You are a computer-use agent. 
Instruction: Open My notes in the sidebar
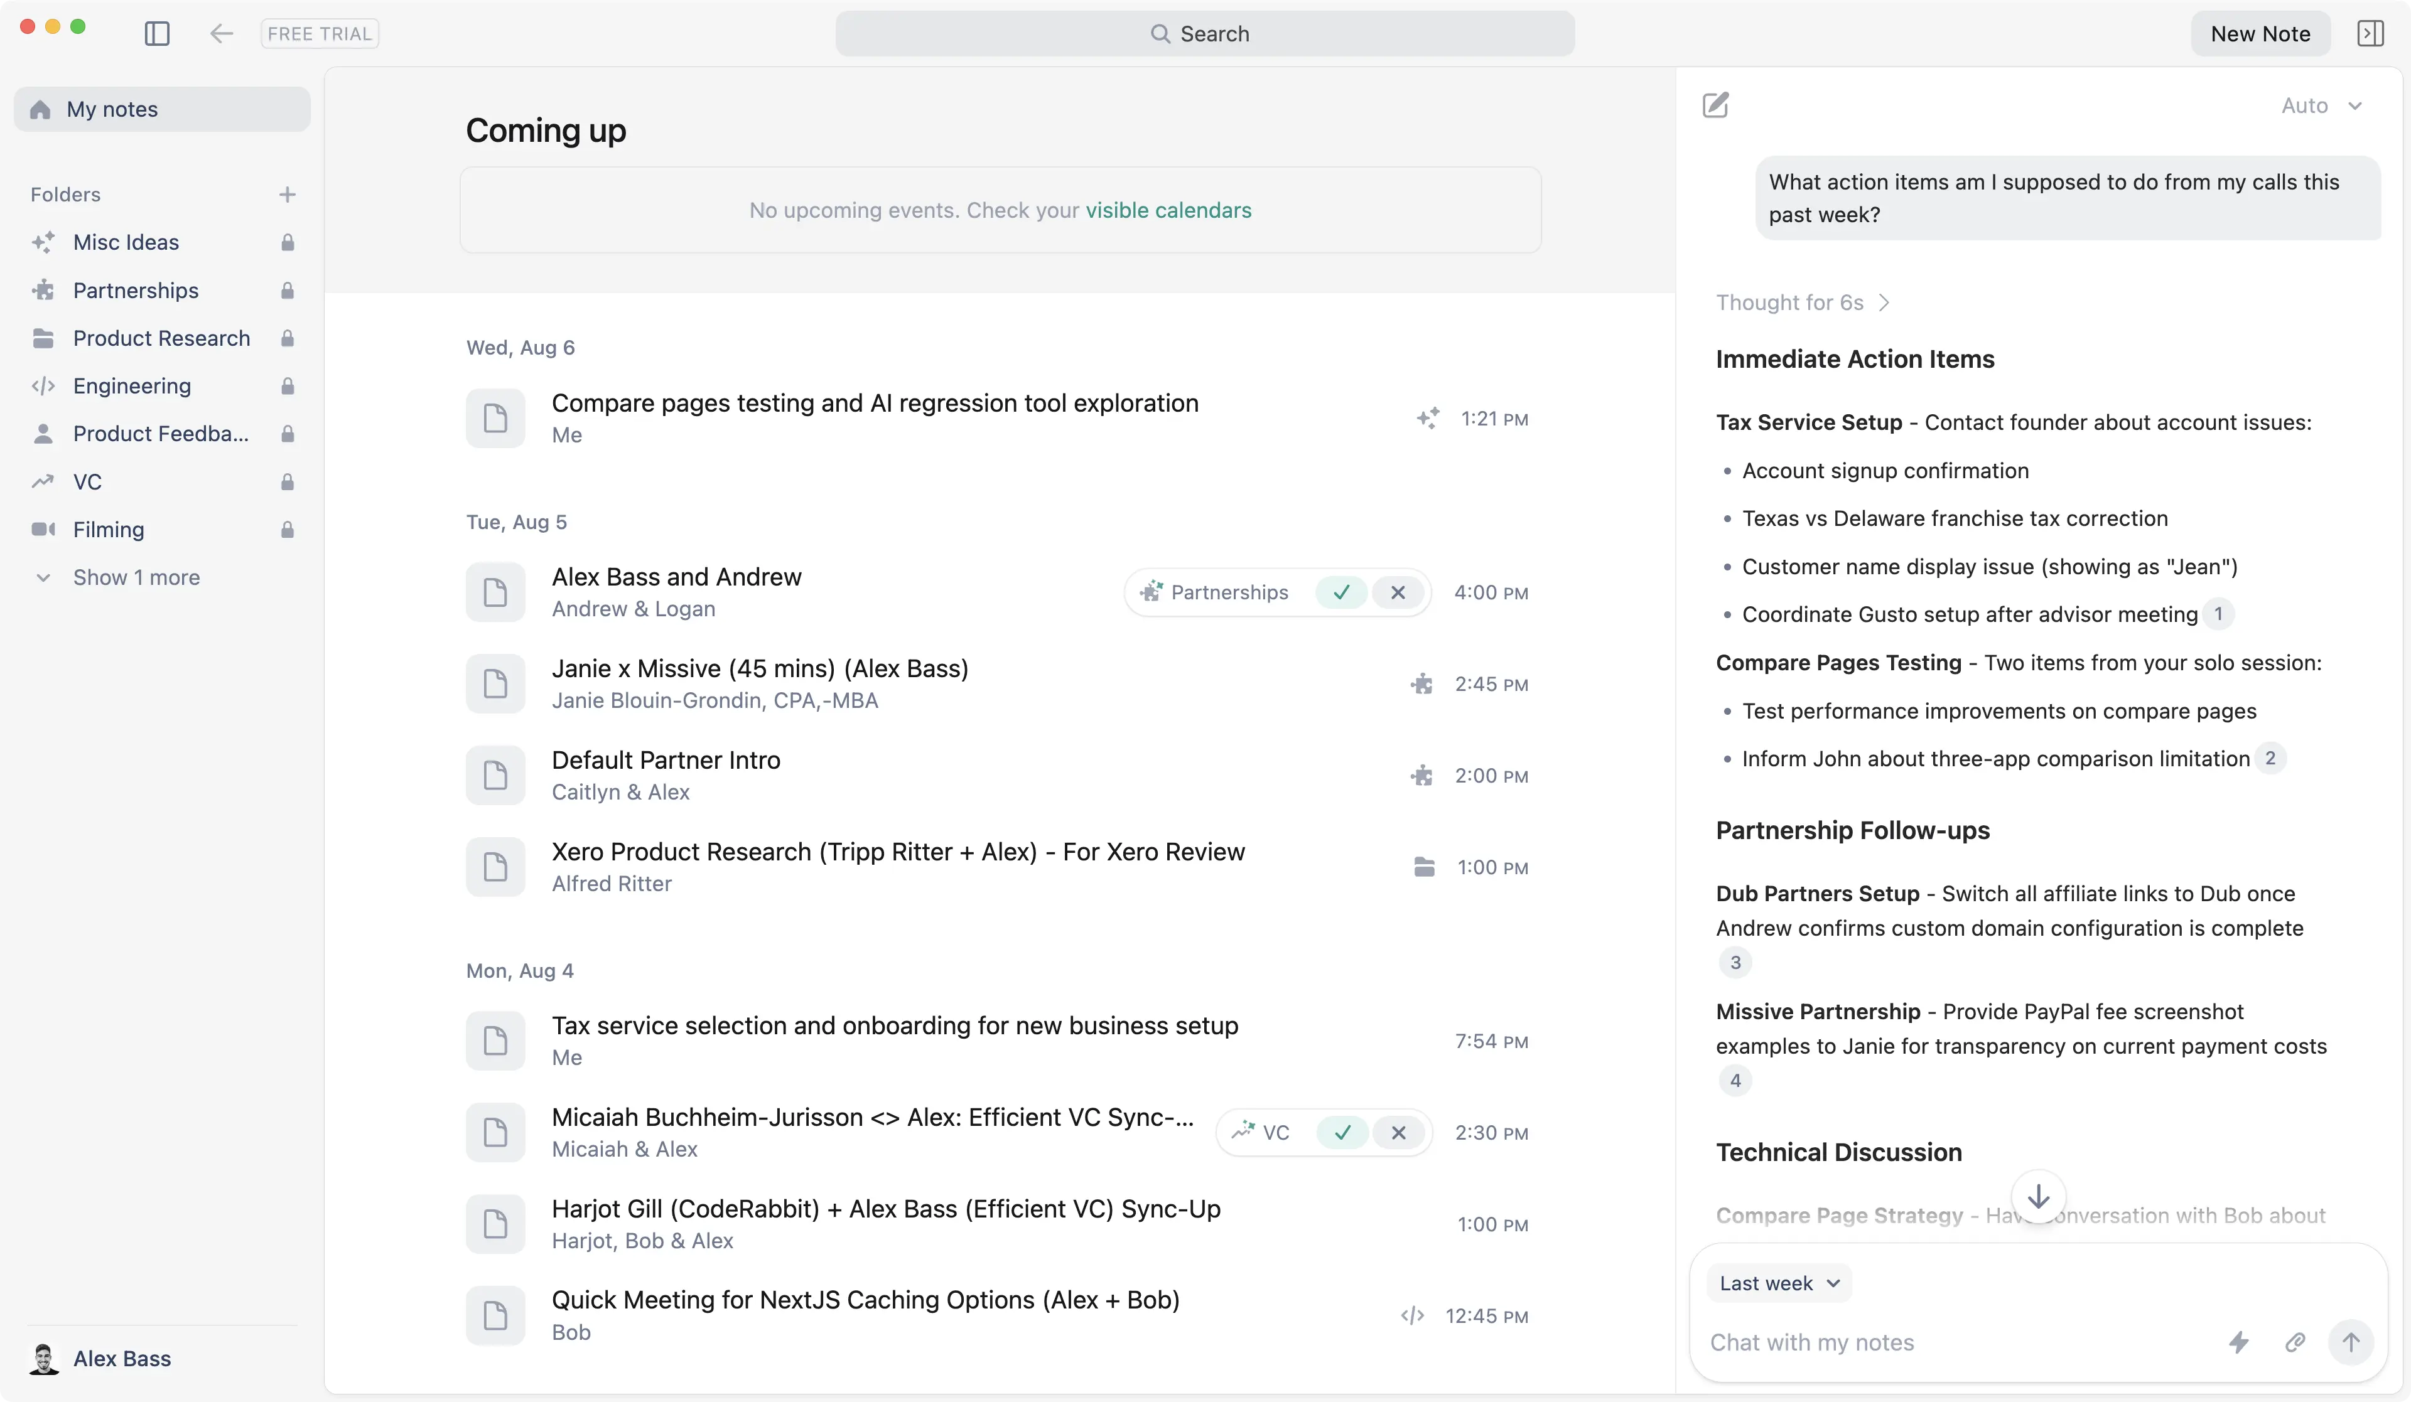[162, 109]
